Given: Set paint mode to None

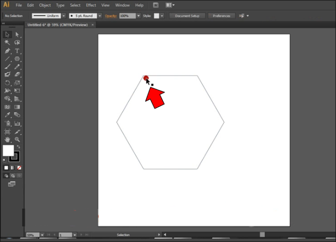Looking at the screenshot, I should click(19, 168).
